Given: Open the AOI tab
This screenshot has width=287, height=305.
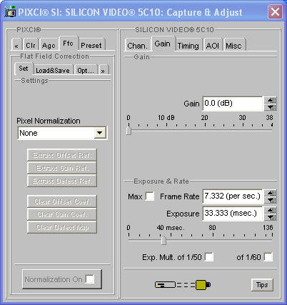Looking at the screenshot, I should click(x=213, y=46).
